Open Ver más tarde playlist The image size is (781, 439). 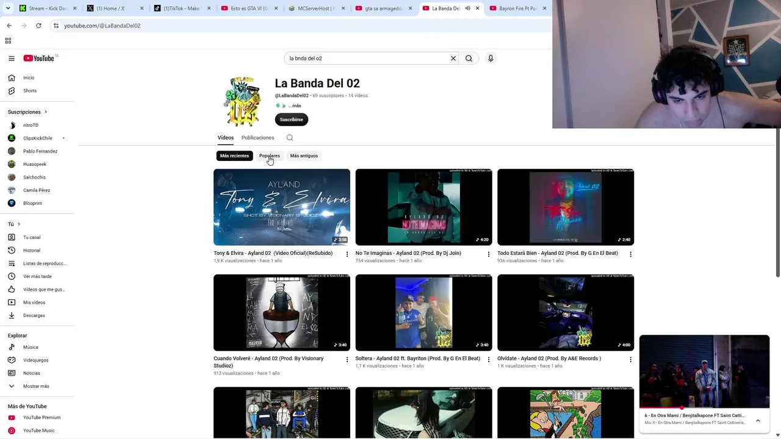(x=37, y=277)
